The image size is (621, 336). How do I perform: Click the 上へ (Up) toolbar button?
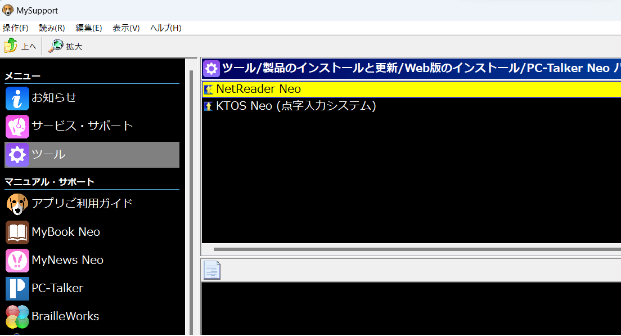pyautogui.click(x=21, y=46)
